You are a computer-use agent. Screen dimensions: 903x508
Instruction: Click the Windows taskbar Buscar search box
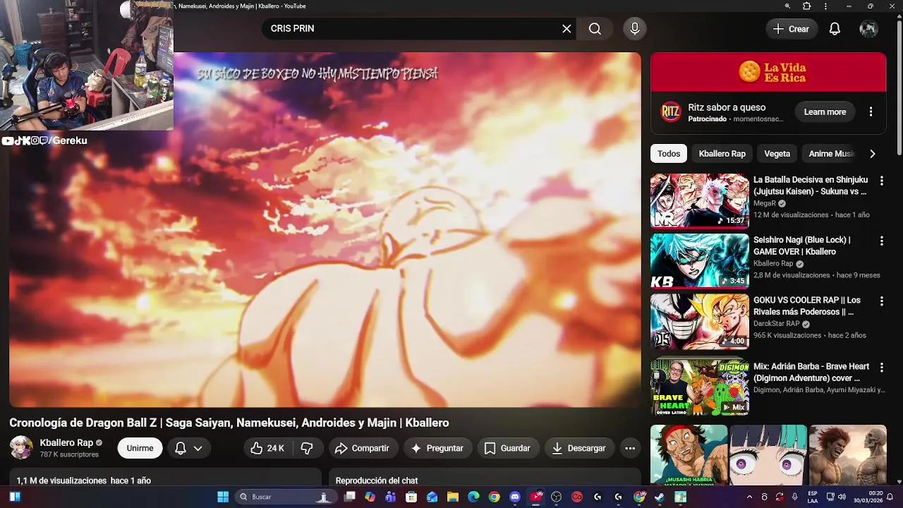pyautogui.click(x=285, y=497)
